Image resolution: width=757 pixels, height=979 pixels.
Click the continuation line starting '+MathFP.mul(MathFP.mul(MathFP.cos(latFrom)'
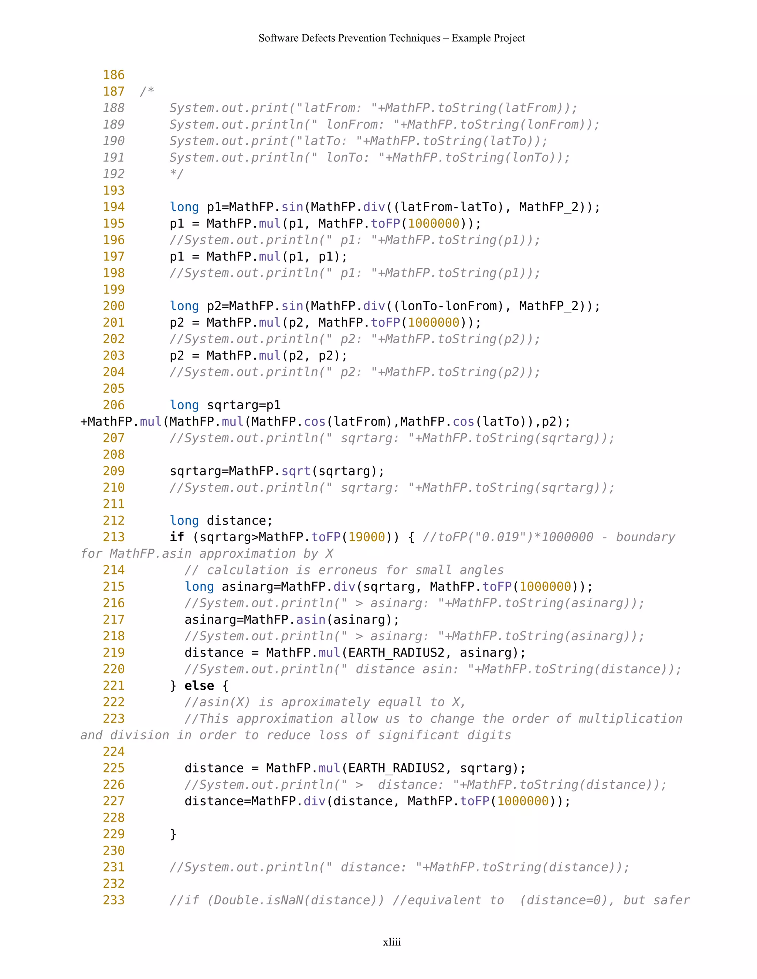pos(326,422)
